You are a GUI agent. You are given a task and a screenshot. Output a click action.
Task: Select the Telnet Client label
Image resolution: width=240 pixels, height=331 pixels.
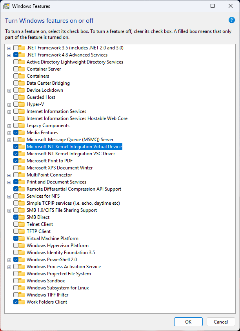click(x=40, y=224)
